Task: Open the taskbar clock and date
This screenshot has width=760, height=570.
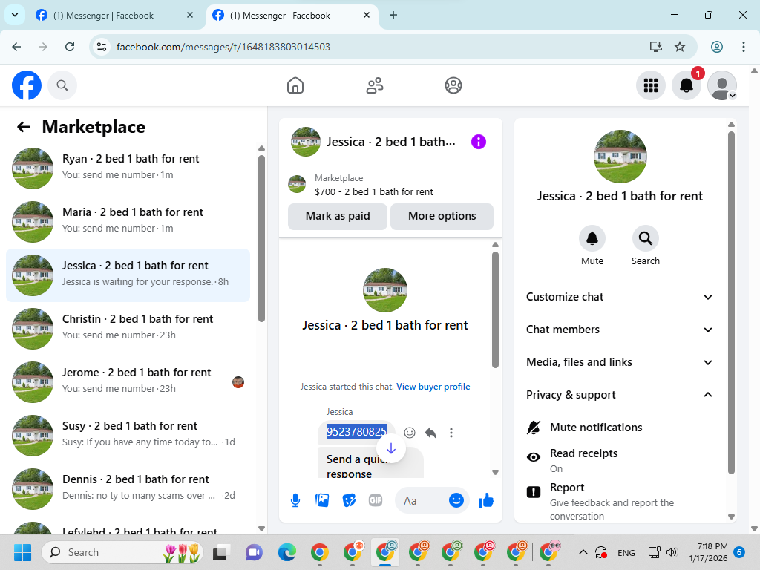Action: pos(708,552)
